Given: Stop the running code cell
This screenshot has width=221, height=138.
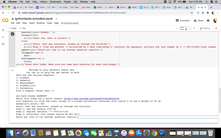Looking at the screenshot, I should (13, 34).
